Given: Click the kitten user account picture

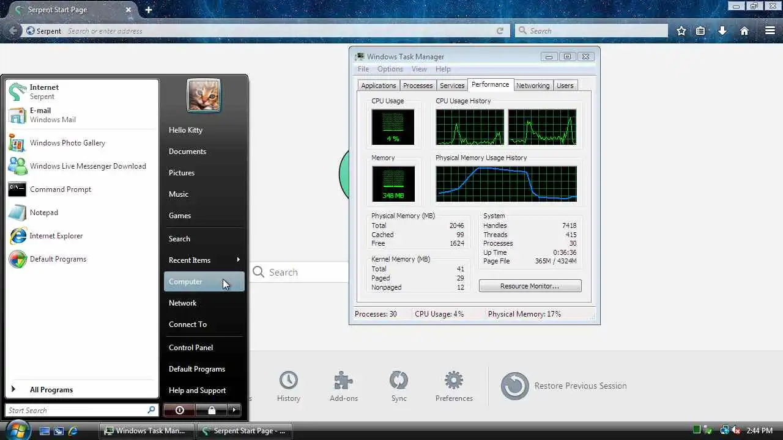Looking at the screenshot, I should pyautogui.click(x=204, y=96).
